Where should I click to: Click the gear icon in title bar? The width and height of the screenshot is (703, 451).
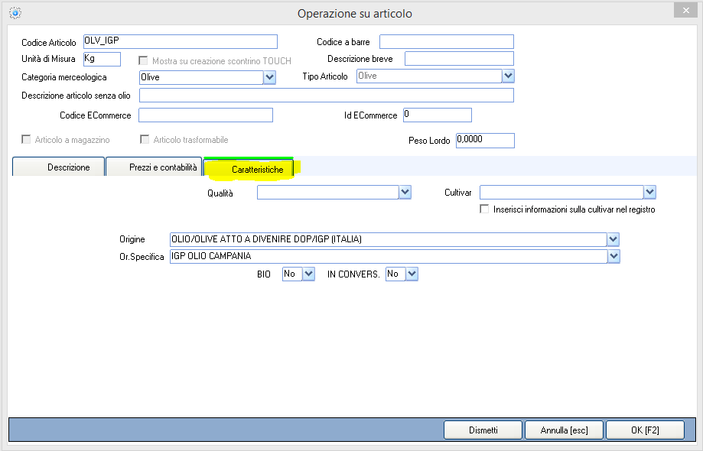[x=15, y=13]
